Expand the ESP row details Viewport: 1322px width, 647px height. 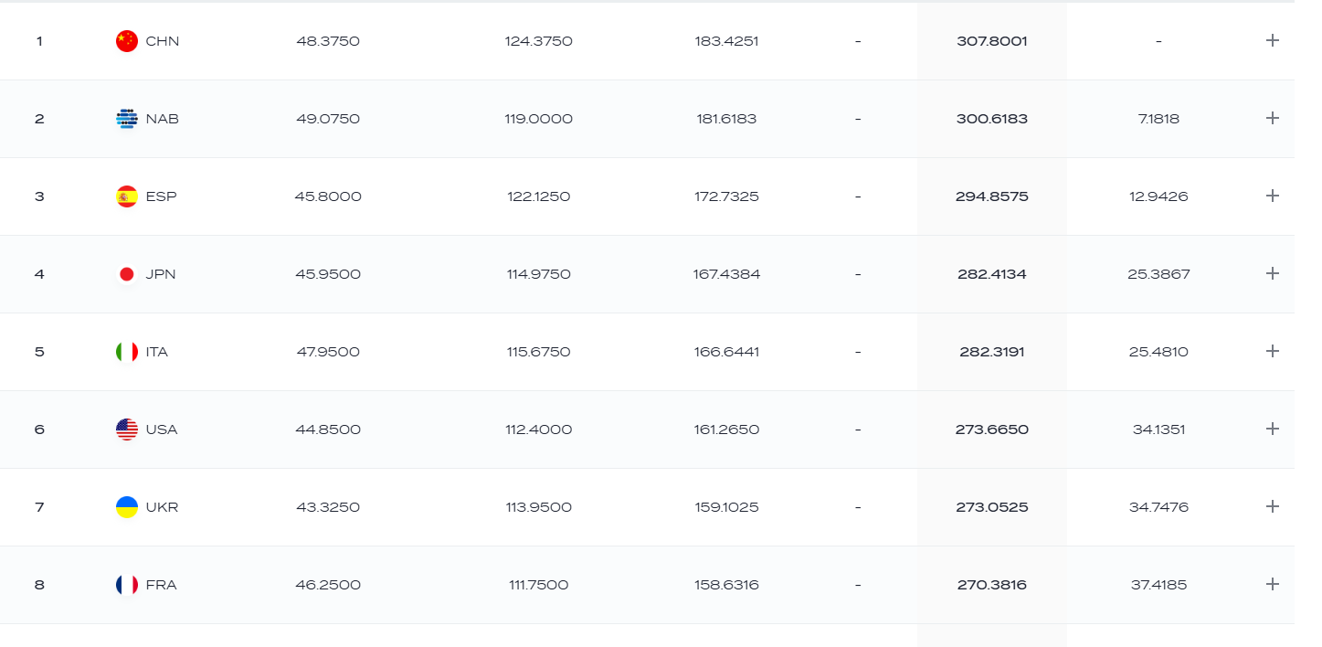coord(1272,196)
